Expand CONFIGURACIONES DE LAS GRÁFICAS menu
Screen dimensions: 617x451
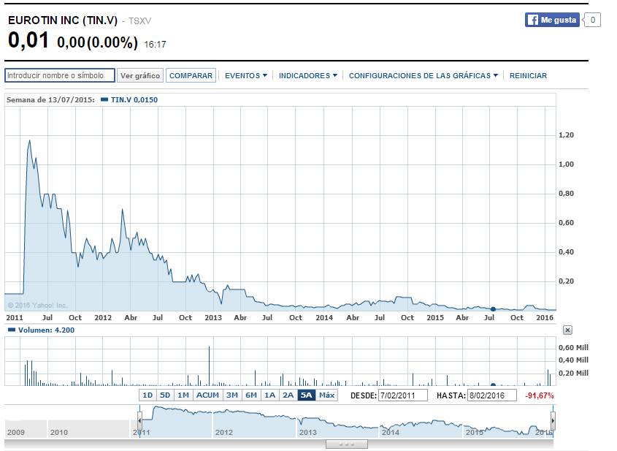tap(424, 75)
